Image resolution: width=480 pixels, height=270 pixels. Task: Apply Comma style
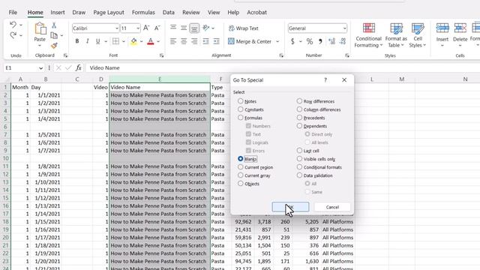click(320, 41)
